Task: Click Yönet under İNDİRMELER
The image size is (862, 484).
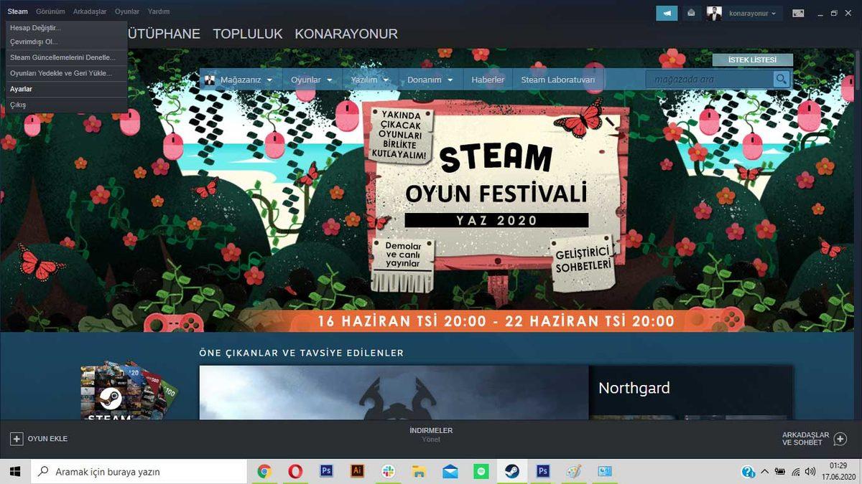Action: point(431,439)
